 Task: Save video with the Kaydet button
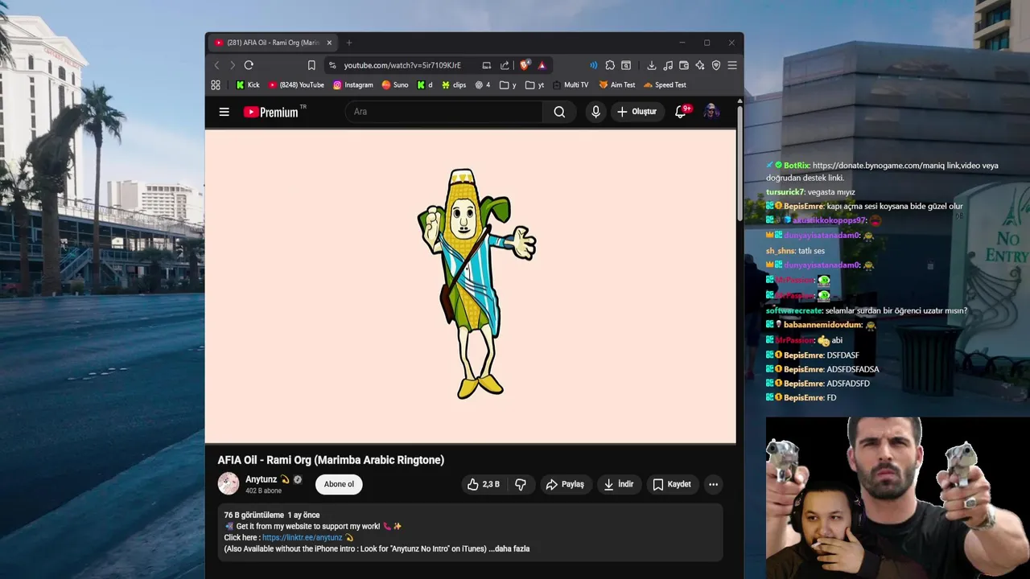pos(672,484)
